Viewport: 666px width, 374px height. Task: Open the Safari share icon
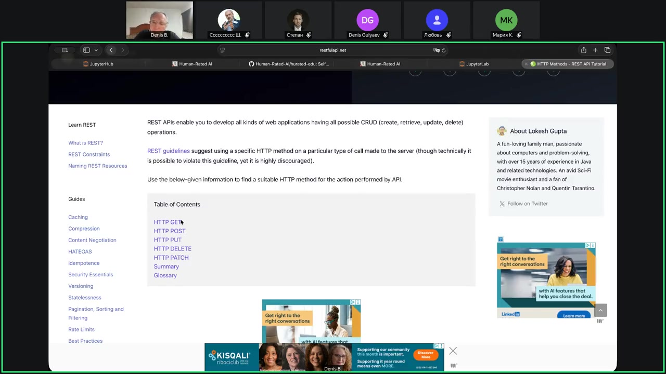click(583, 50)
